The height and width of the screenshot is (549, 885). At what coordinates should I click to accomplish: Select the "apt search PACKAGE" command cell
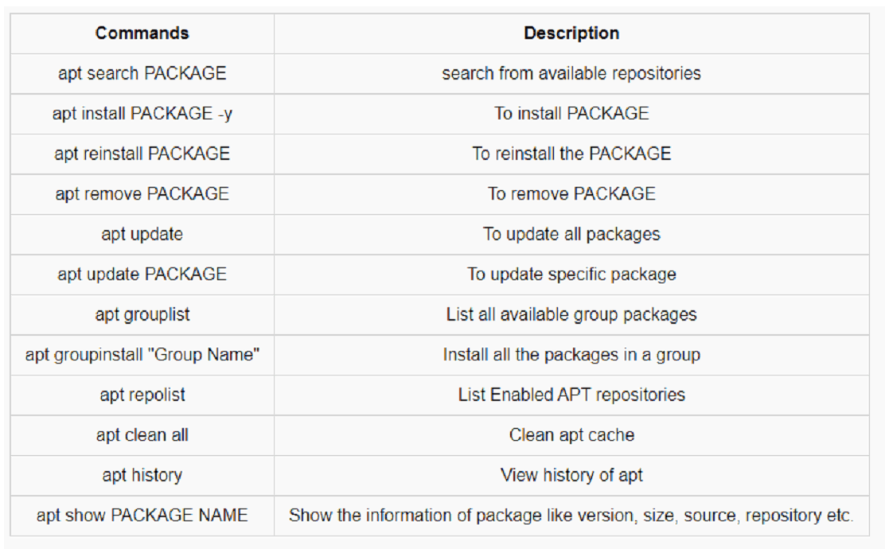point(142,73)
